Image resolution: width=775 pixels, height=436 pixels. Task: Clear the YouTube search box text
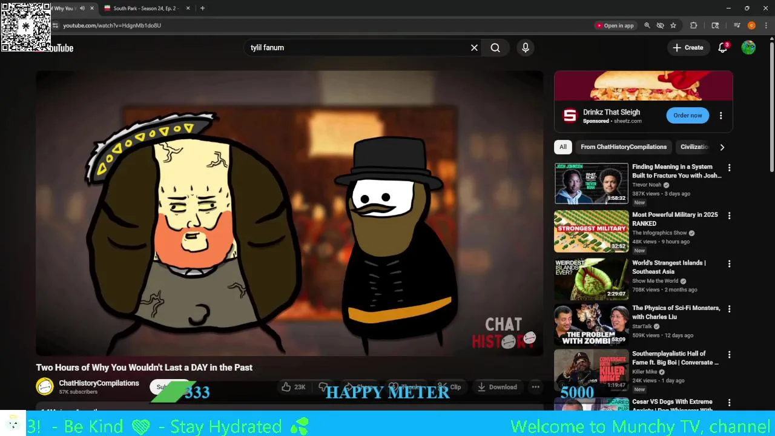click(474, 48)
